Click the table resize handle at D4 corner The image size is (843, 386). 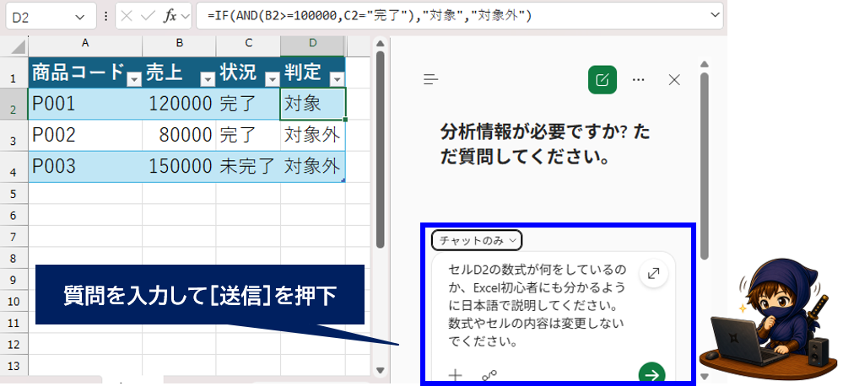click(343, 180)
